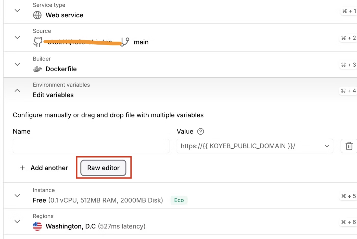357x239 pixels.
Task: Click the Docker whale icon next to Dockerfile
Action: point(37,69)
